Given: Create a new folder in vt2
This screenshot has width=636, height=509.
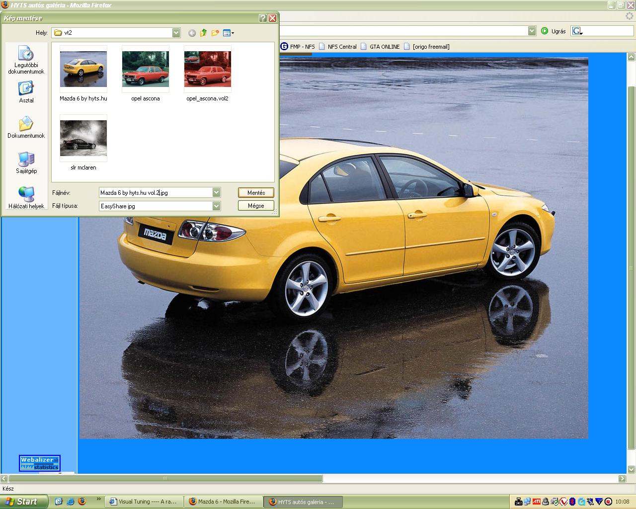Looking at the screenshot, I should tap(215, 33).
